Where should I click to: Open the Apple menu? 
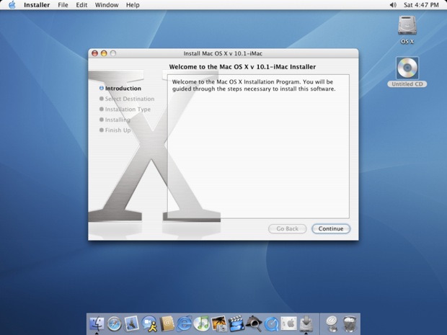click(12, 5)
